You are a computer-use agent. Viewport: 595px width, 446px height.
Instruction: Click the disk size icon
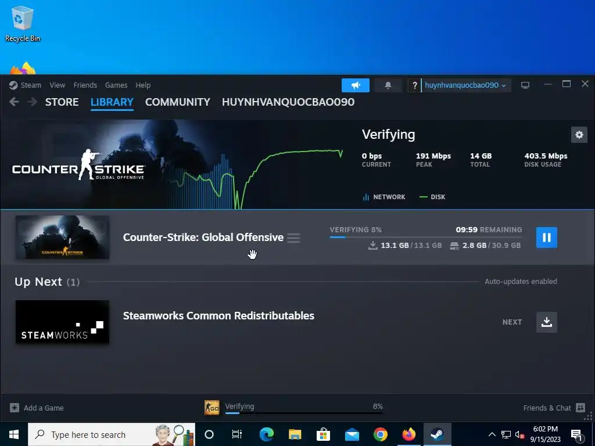(x=454, y=246)
